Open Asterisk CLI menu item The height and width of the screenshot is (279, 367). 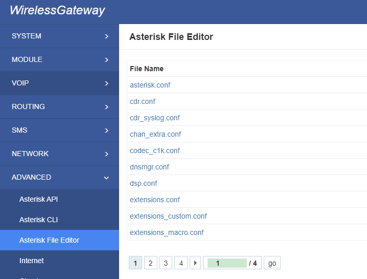point(39,220)
